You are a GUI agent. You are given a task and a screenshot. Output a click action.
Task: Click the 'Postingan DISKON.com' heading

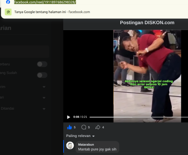coord(147,23)
